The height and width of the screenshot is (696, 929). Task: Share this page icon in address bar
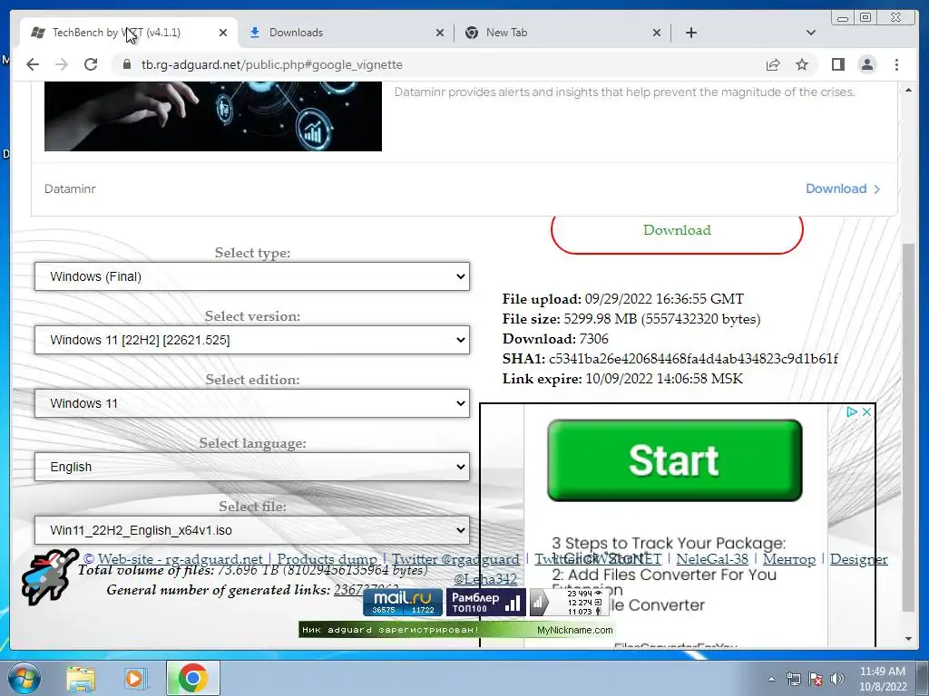[x=773, y=64]
